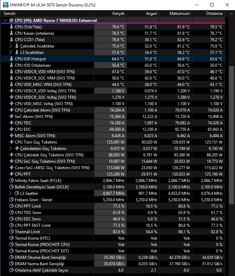Viewport: 235px width, 276px height.
Task: Select the Termal Kısma (PROCHOT EXT) row
Action: 113,251
